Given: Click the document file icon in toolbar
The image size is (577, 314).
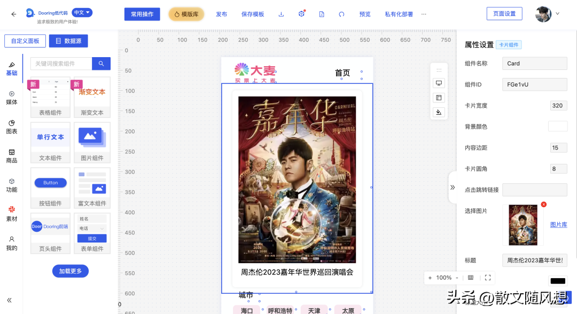Looking at the screenshot, I should tap(322, 14).
